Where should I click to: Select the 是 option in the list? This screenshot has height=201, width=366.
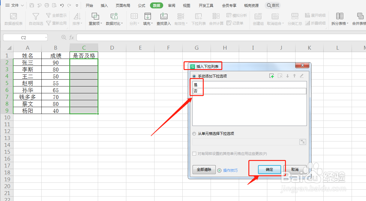250,85
